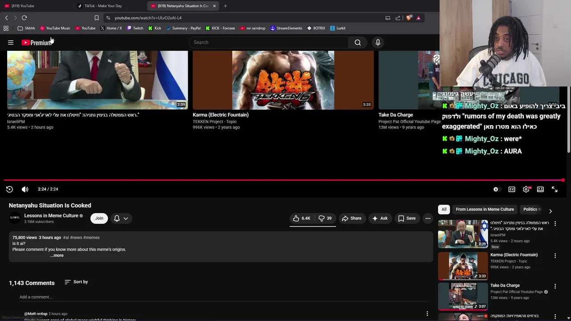Screen dimensions: 571x321
Task: Click the video progress bar
Action: [x=284, y=181]
